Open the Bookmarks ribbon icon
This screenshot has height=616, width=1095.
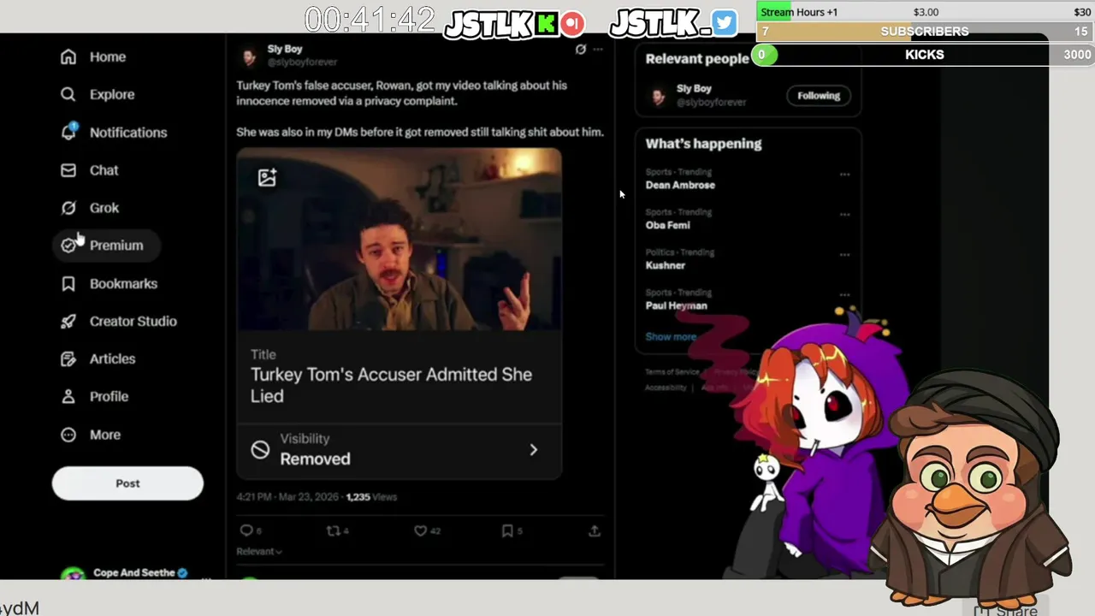pos(68,283)
